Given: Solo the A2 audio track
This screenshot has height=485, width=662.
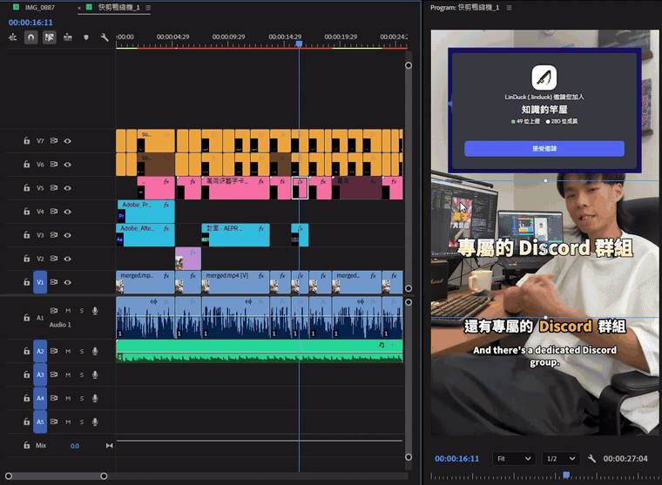Looking at the screenshot, I should point(82,351).
